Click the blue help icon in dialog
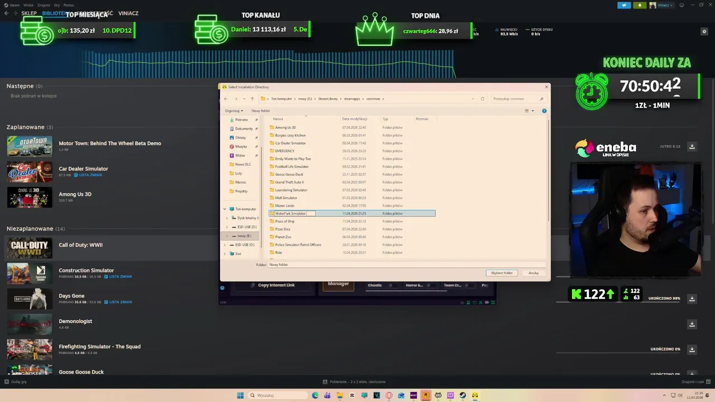This screenshot has height=402, width=715. coord(544,111)
